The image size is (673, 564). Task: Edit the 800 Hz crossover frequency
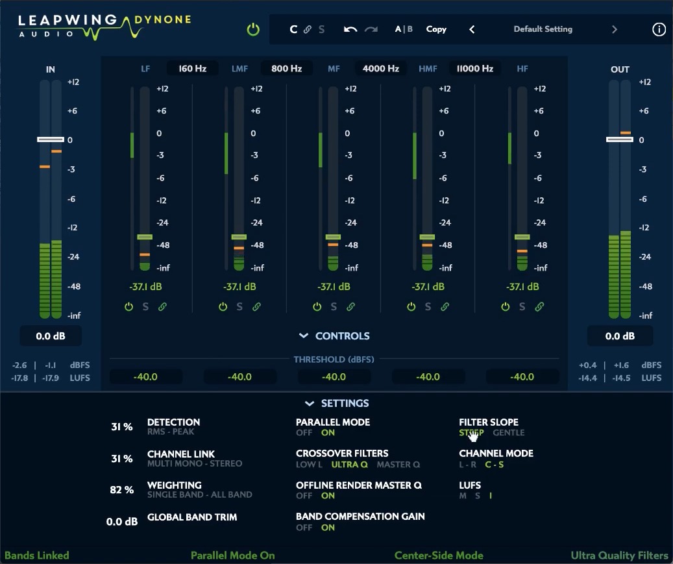(286, 68)
